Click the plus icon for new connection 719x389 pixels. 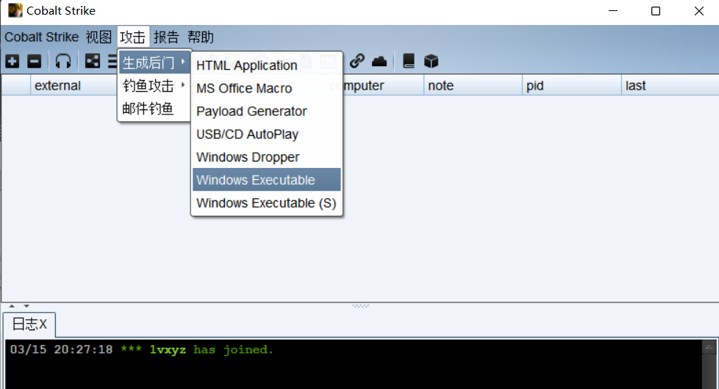(12, 62)
